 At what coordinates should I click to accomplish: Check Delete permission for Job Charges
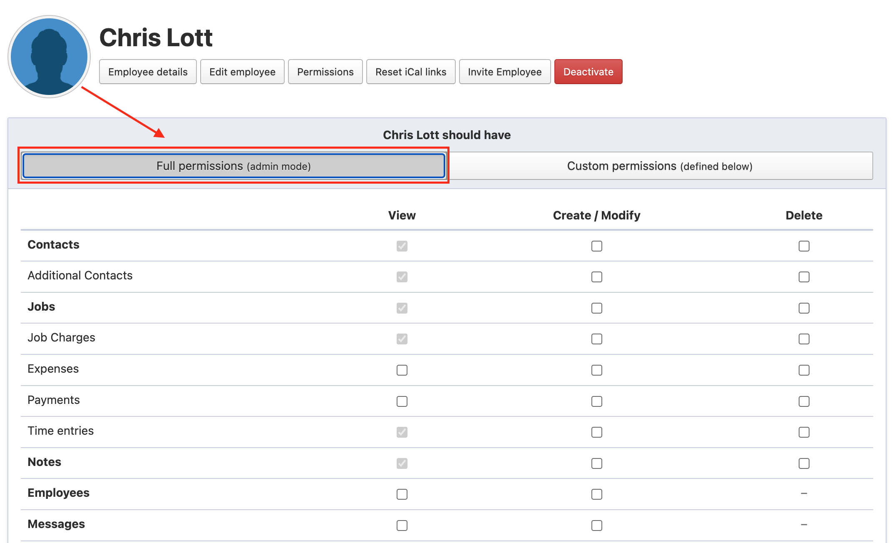click(804, 339)
